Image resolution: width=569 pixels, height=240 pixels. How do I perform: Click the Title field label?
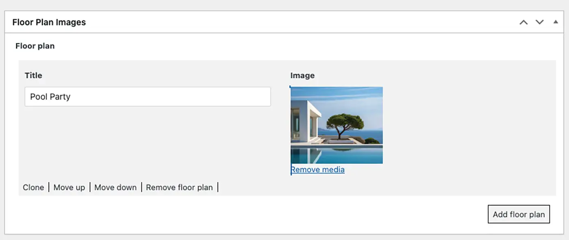[x=33, y=75]
